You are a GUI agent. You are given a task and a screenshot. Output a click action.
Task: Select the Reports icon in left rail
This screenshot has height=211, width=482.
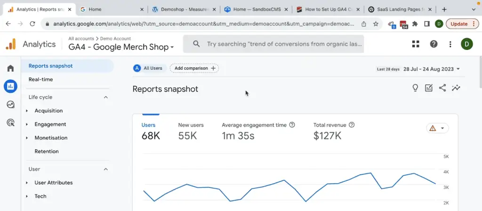10,87
